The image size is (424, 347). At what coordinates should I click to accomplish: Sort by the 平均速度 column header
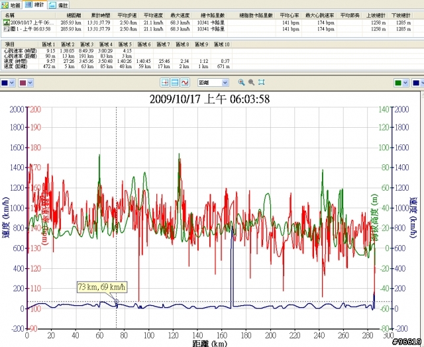153,15
